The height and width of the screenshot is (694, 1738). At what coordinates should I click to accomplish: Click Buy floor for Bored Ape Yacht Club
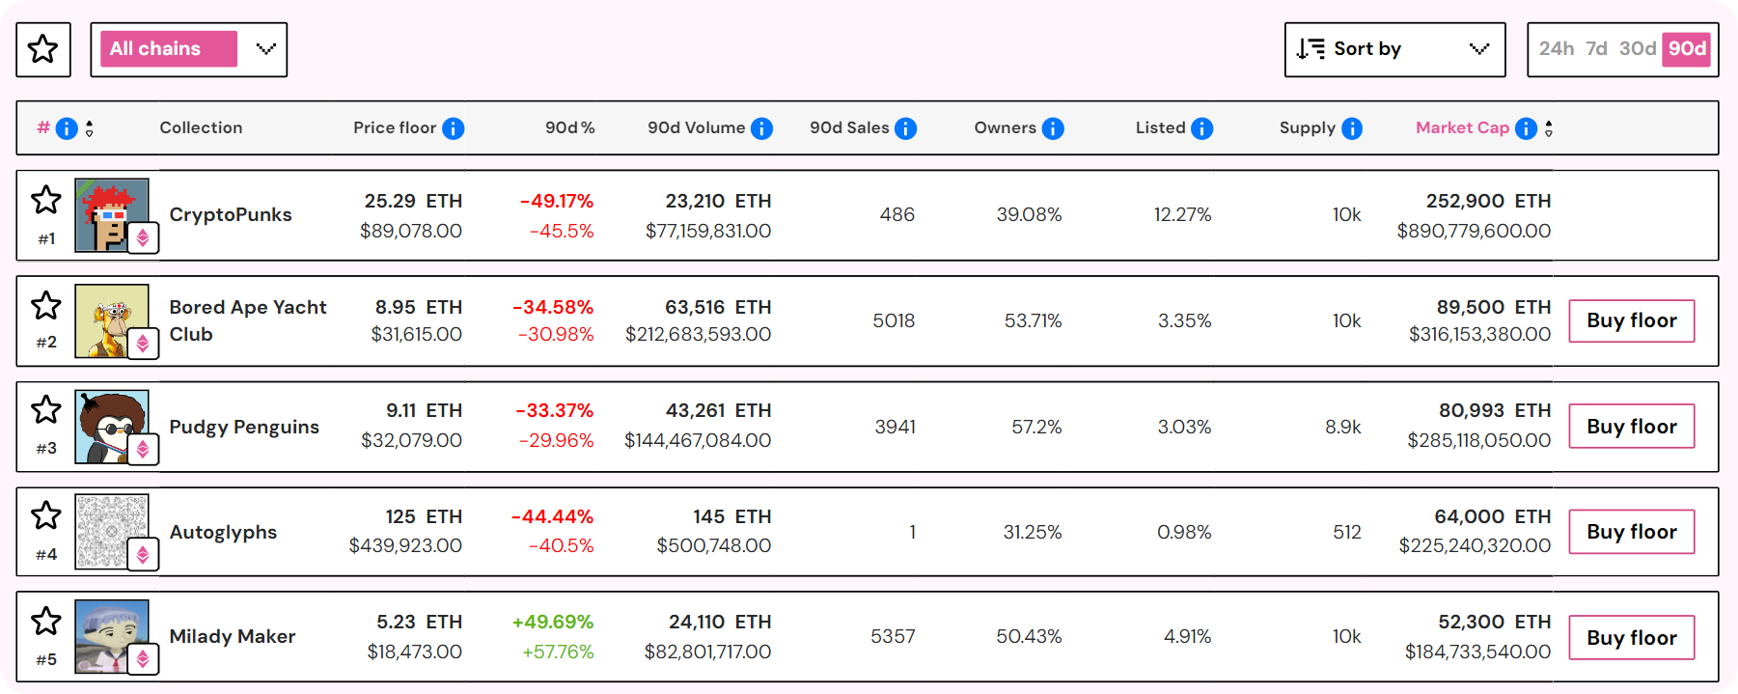point(1631,320)
